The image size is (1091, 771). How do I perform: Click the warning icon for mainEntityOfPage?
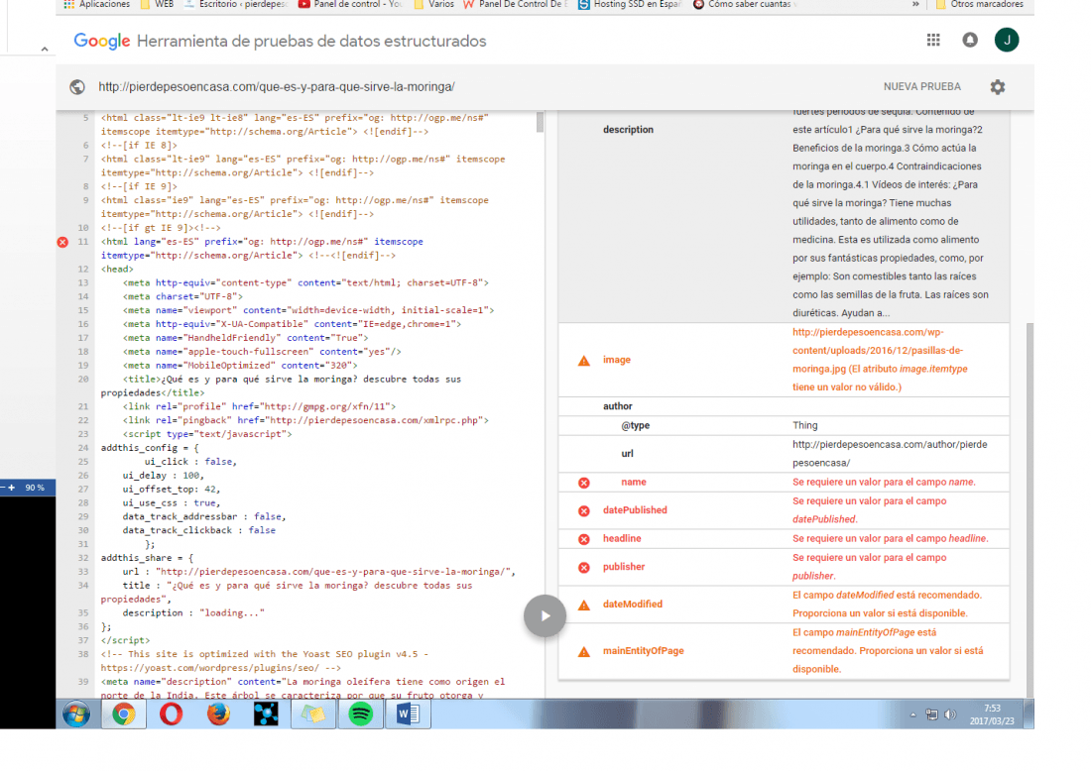coord(584,651)
